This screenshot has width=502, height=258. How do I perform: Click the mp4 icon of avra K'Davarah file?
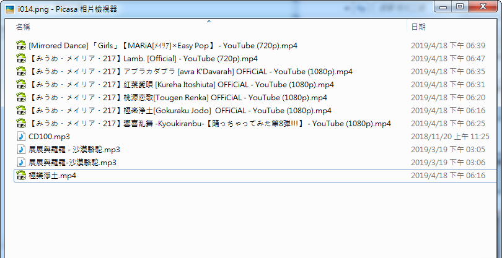click(x=21, y=72)
